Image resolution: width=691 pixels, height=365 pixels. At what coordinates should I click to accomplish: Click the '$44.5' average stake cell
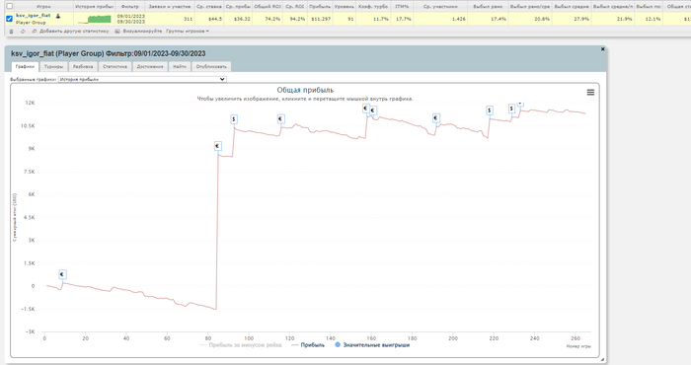coord(215,19)
